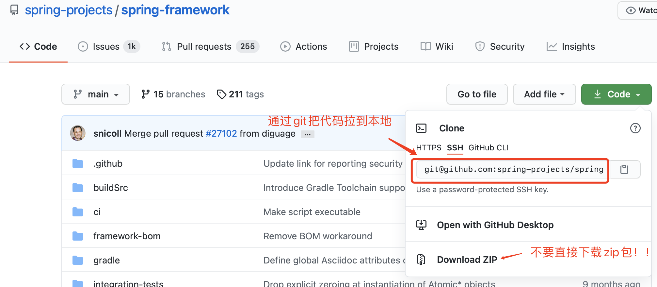657x287 pixels.
Task: Select the Code tab
Action: pos(38,46)
